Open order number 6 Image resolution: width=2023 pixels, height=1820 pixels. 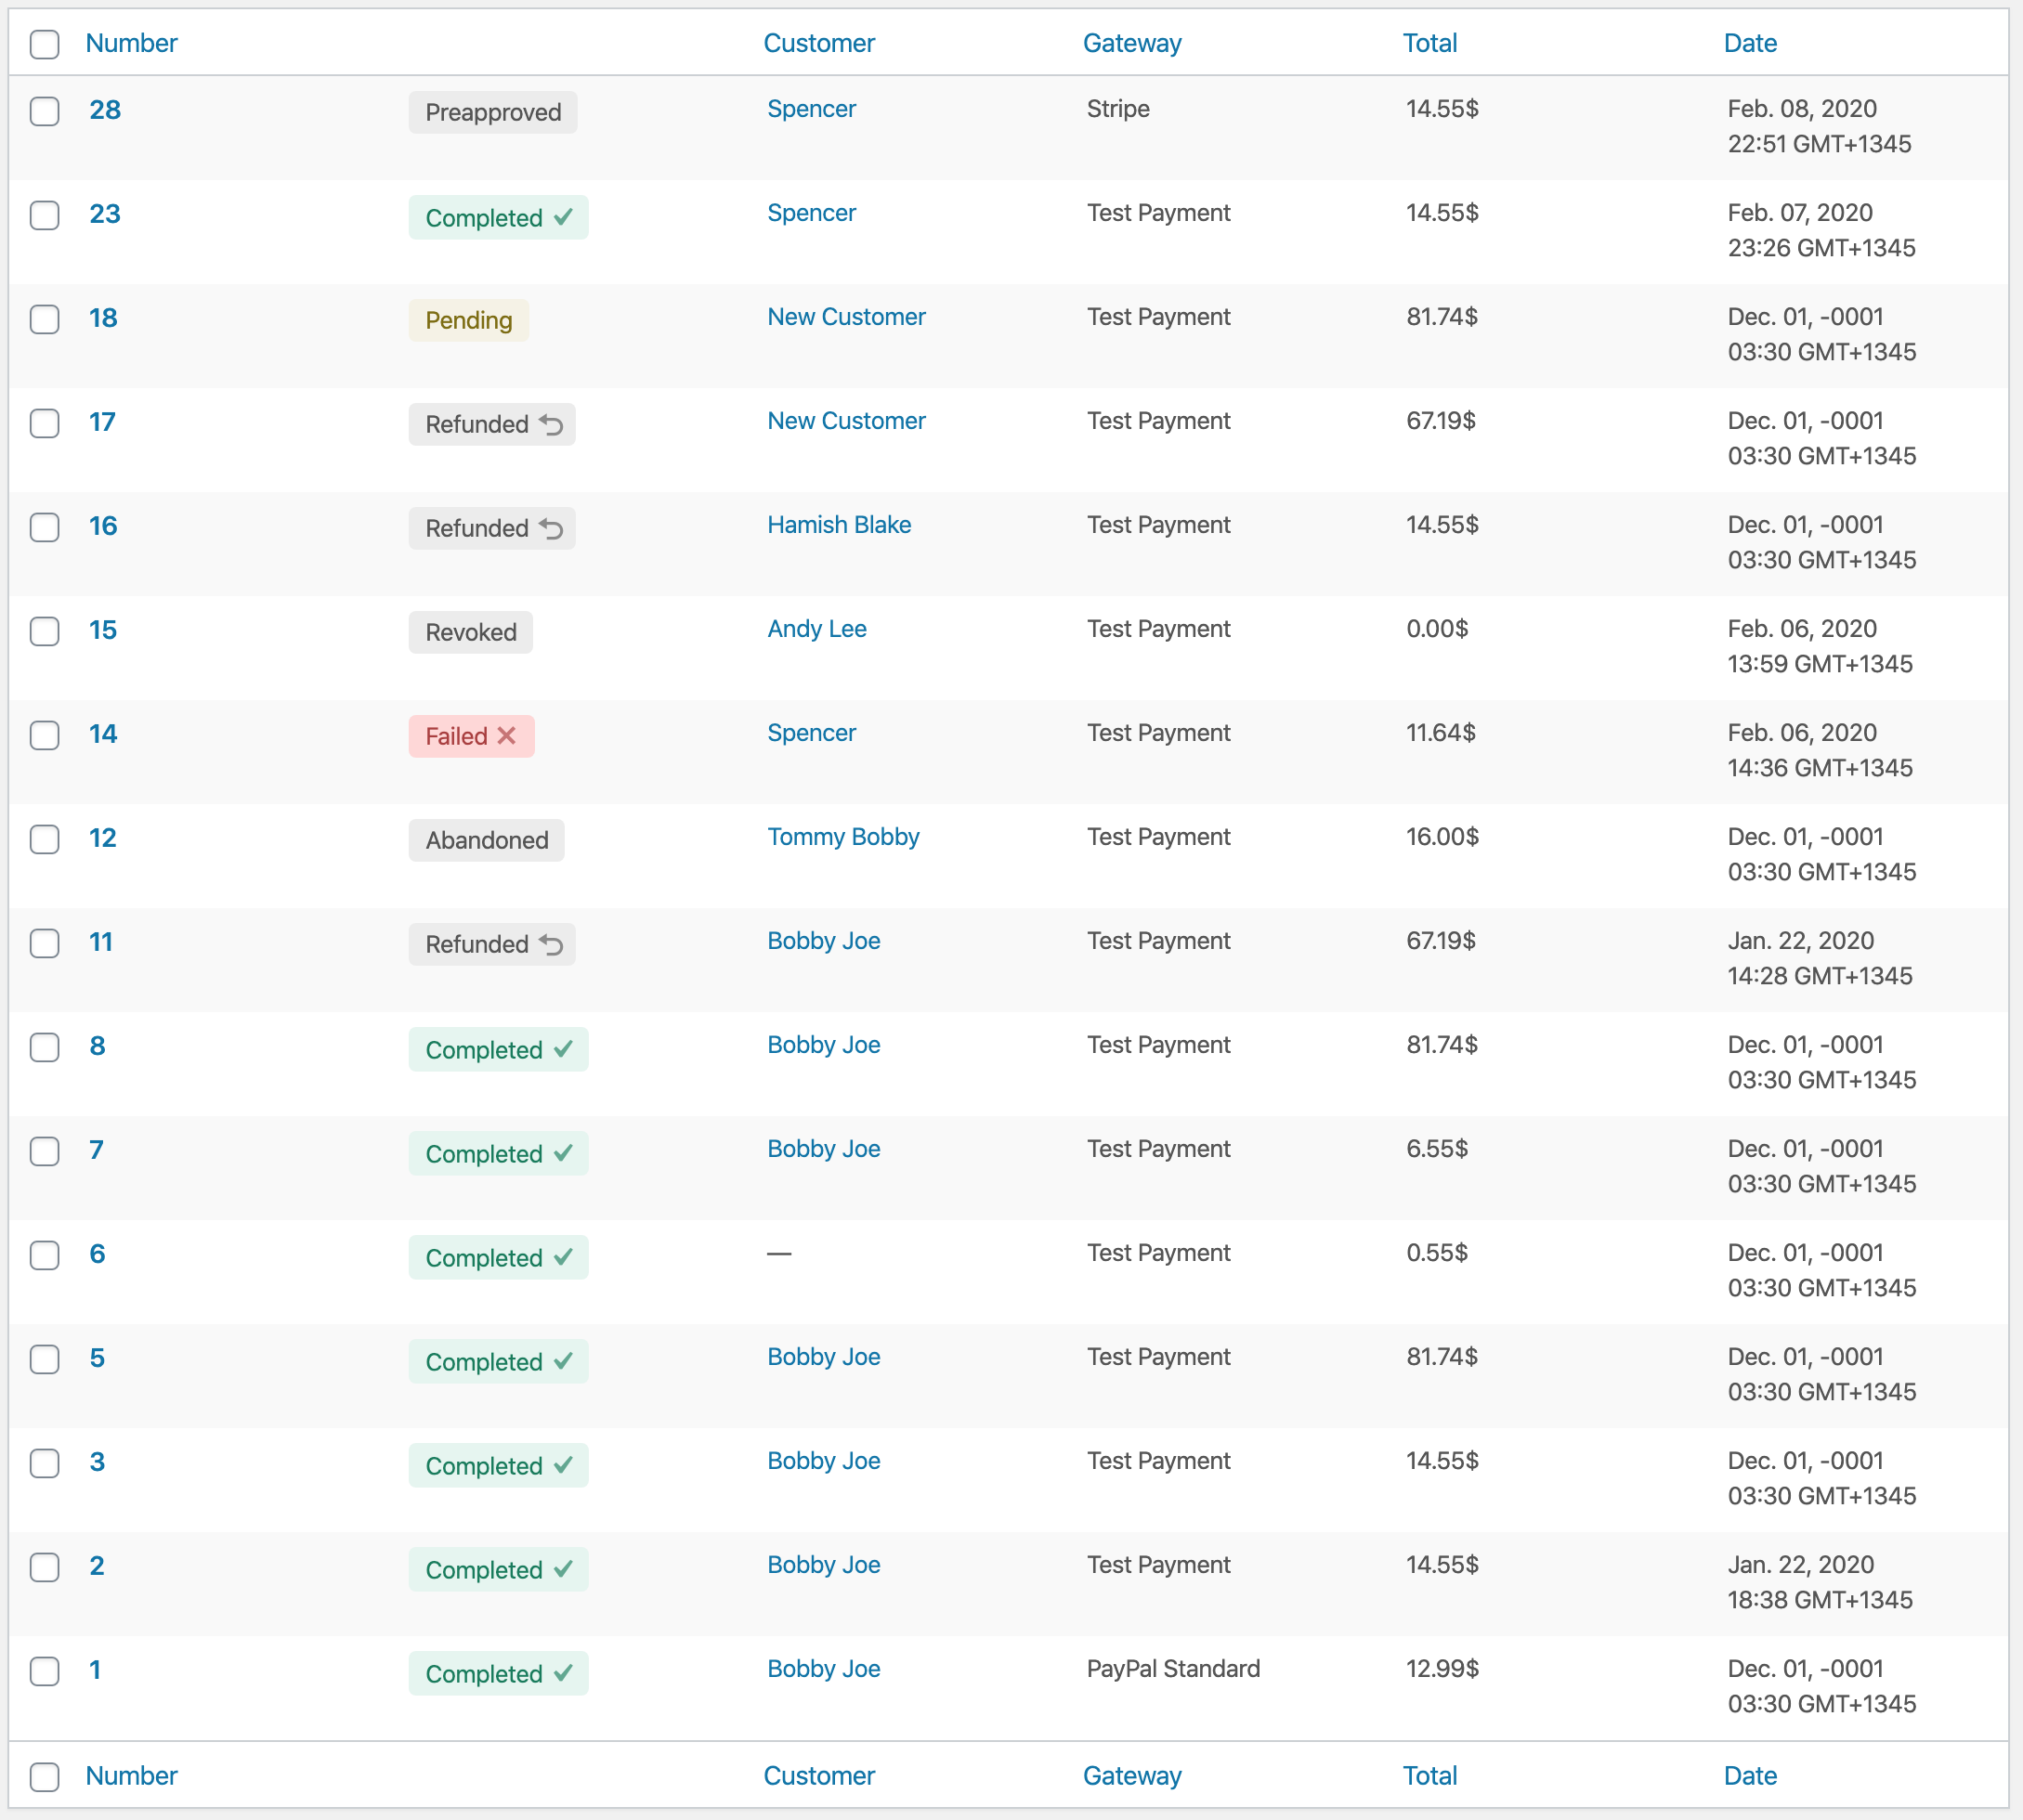click(x=97, y=1254)
